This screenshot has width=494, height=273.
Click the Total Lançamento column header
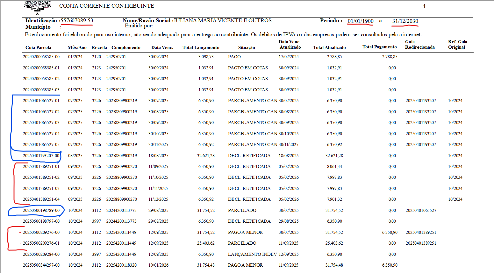coord(201,47)
